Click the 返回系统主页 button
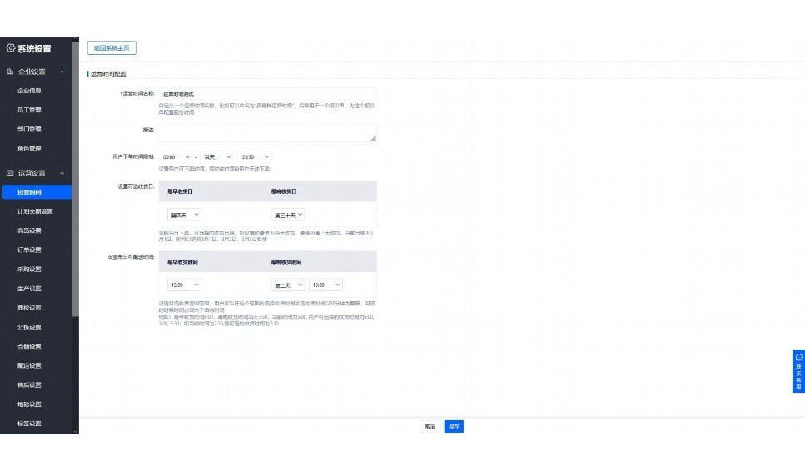Screen dimensions: 805x471 pos(111,48)
